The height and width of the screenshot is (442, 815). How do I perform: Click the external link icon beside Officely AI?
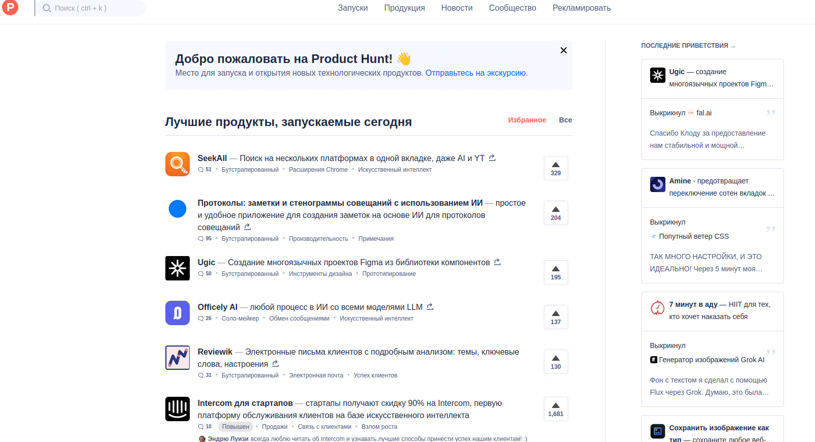(430, 307)
